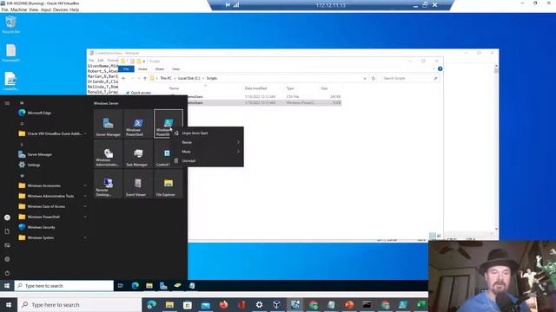Open Documents from the Start menu rail
This screenshot has width=556, height=312.
7,231
